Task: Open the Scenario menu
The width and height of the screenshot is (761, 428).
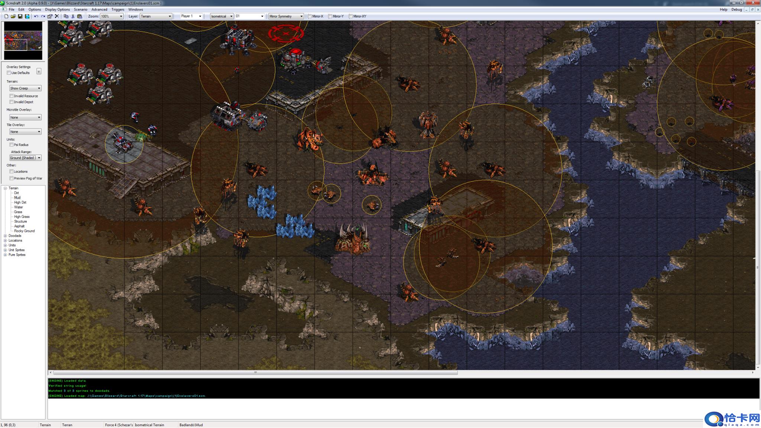Action: 81,10
